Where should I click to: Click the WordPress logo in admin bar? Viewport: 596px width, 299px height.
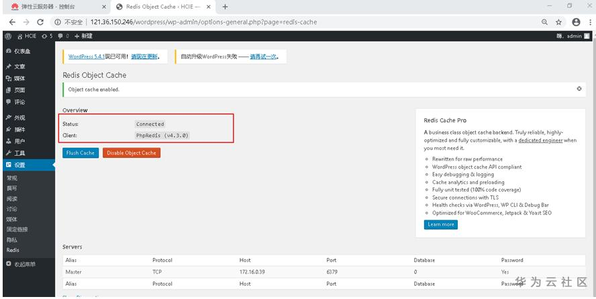coord(8,36)
